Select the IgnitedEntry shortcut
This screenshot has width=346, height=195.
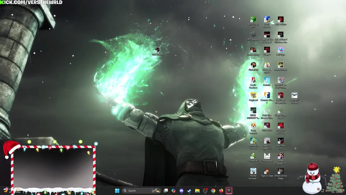pyautogui.click(x=253, y=51)
